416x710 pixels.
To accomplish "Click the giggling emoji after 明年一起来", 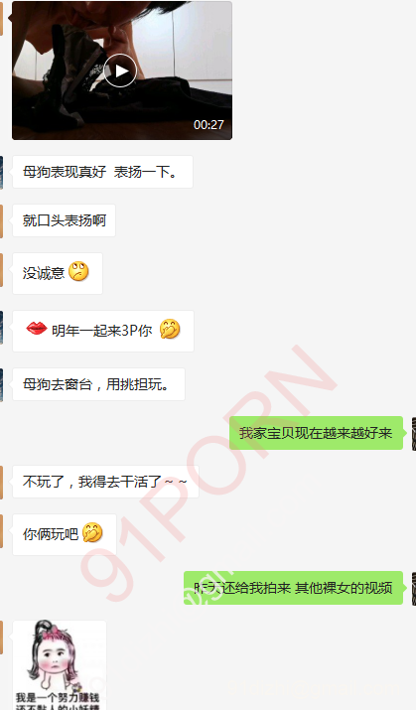I will tap(170, 330).
